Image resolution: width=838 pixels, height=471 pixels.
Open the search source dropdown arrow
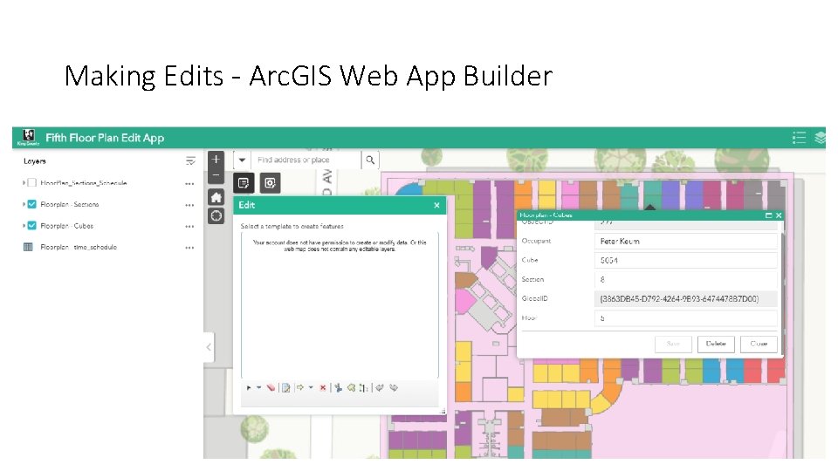pos(242,160)
